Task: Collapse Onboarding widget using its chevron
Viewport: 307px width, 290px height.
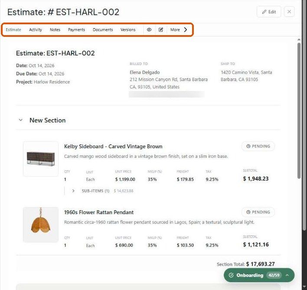Action: 287,275
